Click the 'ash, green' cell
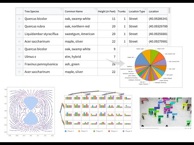Viewport: 194px width, 145px height. point(80,64)
